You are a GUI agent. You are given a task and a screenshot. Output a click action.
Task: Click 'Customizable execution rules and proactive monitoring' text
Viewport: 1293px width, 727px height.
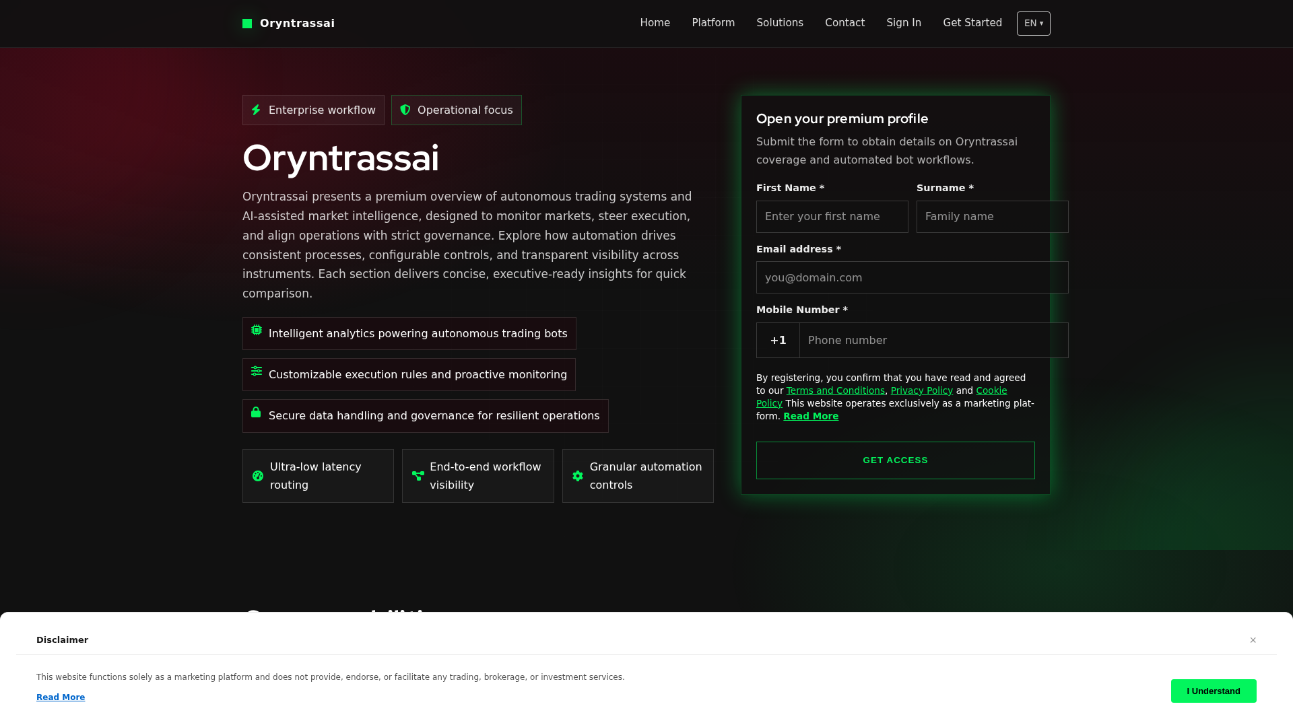418,375
